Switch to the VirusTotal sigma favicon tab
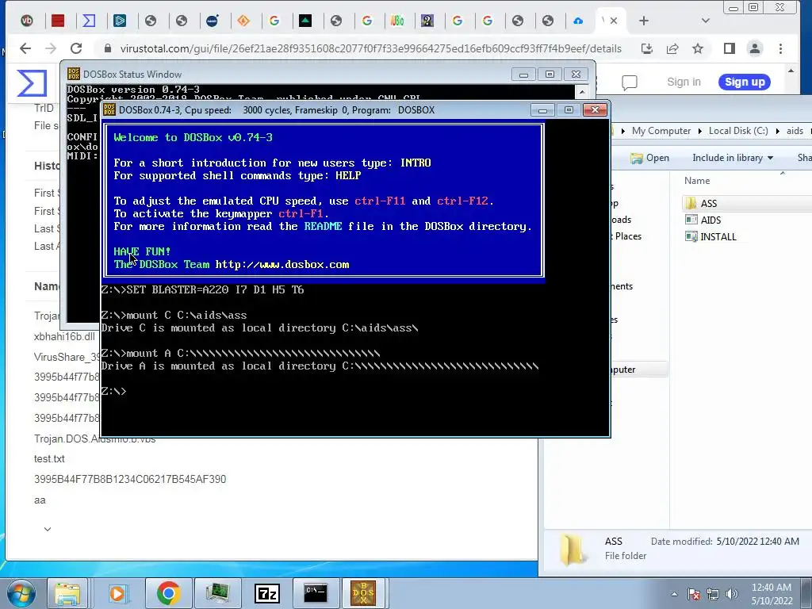Viewport: 812px width, 609px height. point(89,21)
